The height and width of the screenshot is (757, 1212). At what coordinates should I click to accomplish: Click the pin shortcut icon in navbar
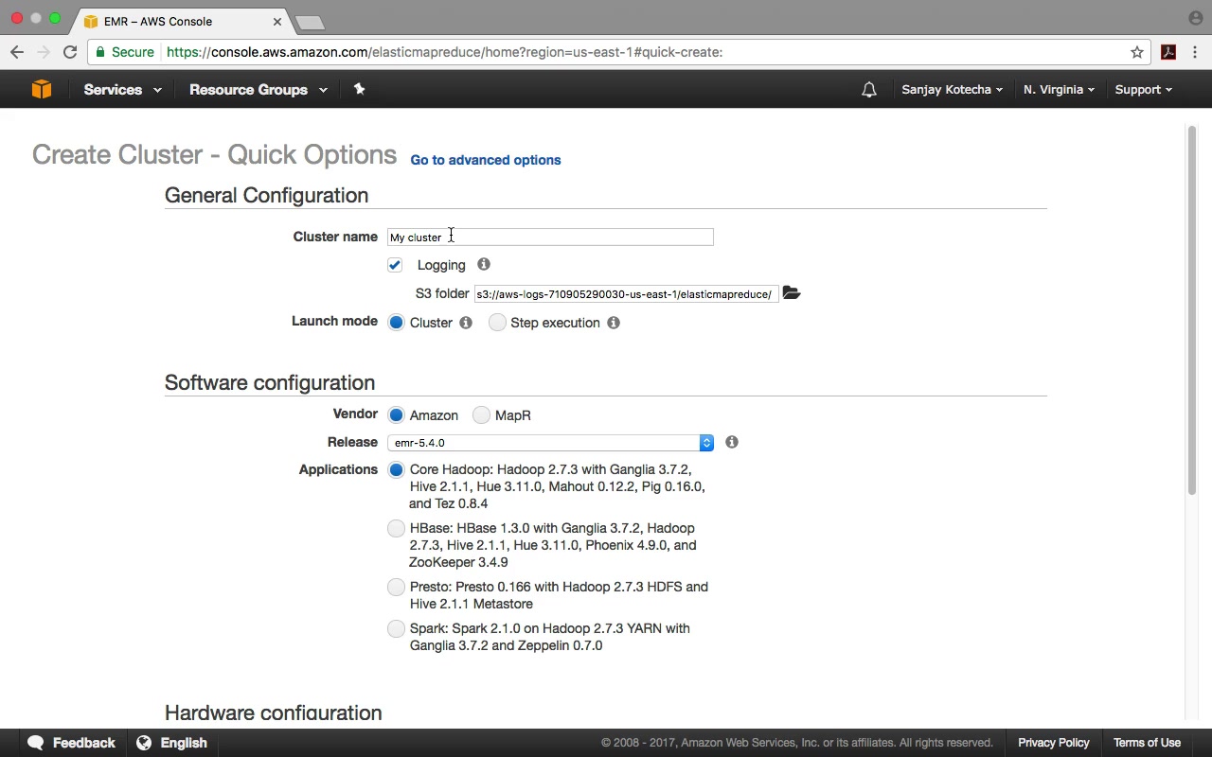point(359,89)
